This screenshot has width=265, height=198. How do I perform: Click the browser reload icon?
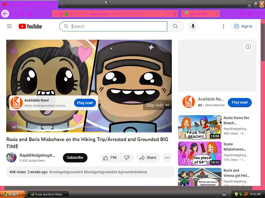pyautogui.click(x=22, y=14)
